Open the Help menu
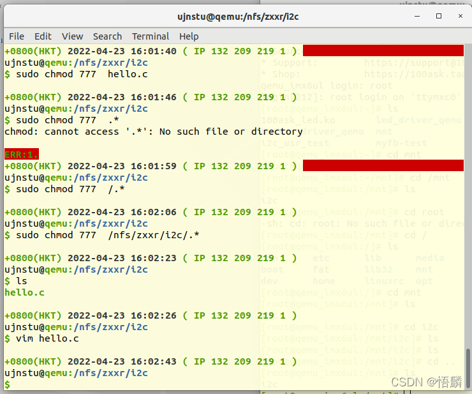The image size is (472, 394). click(x=189, y=36)
